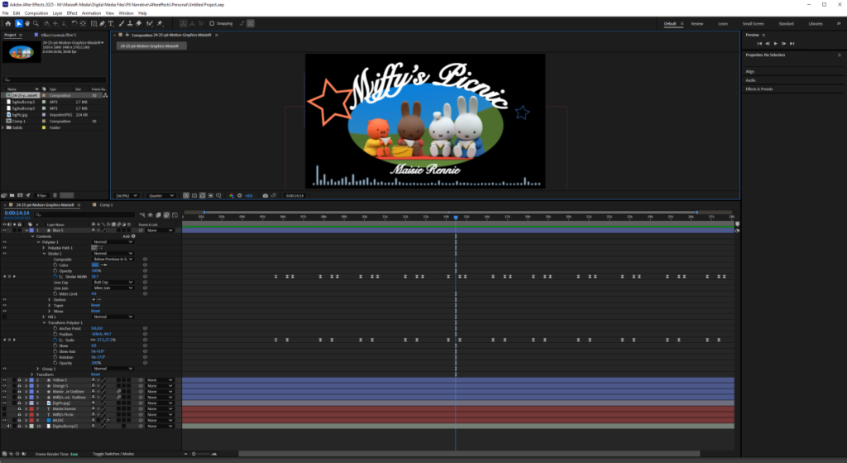Click Stroke Width stopwatch icon

55,276
